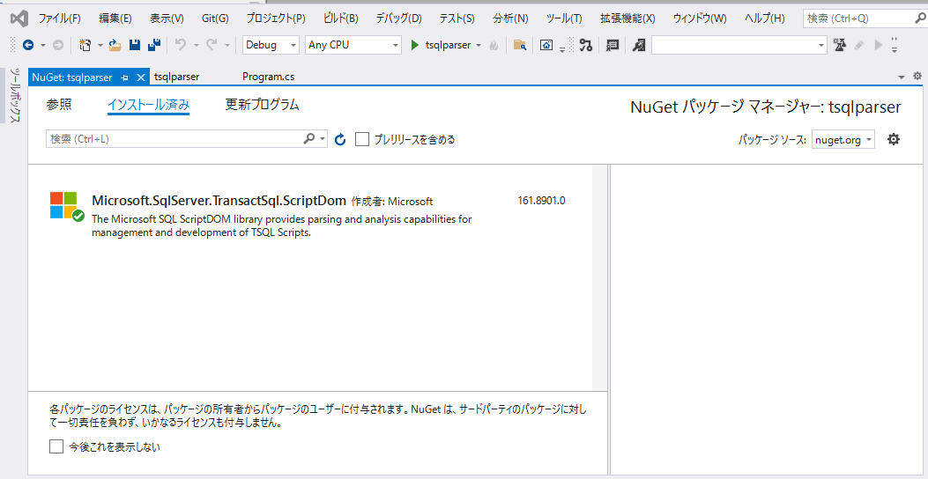The image size is (928, 479).
Task: Open the 拡張機能(X) menu
Action: click(628, 18)
